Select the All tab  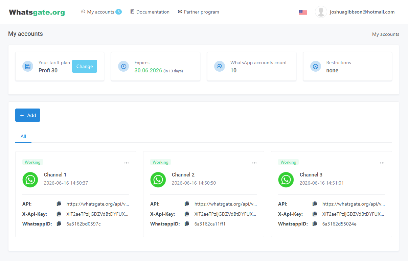[x=23, y=136]
